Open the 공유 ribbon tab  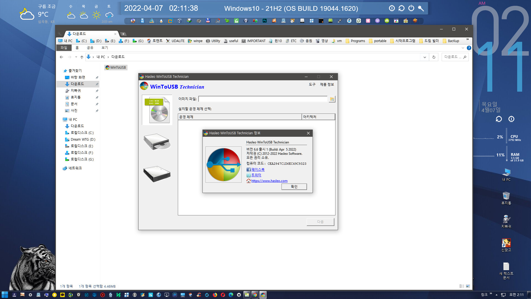coord(90,48)
